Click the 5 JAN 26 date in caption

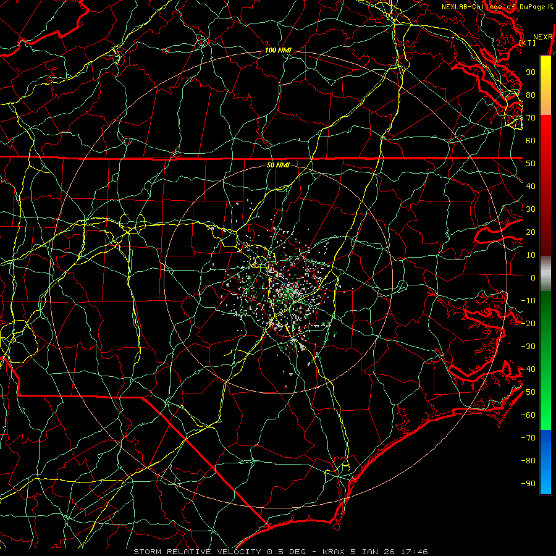click(373, 552)
